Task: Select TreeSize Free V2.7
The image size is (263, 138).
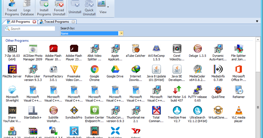Action: (177, 114)
